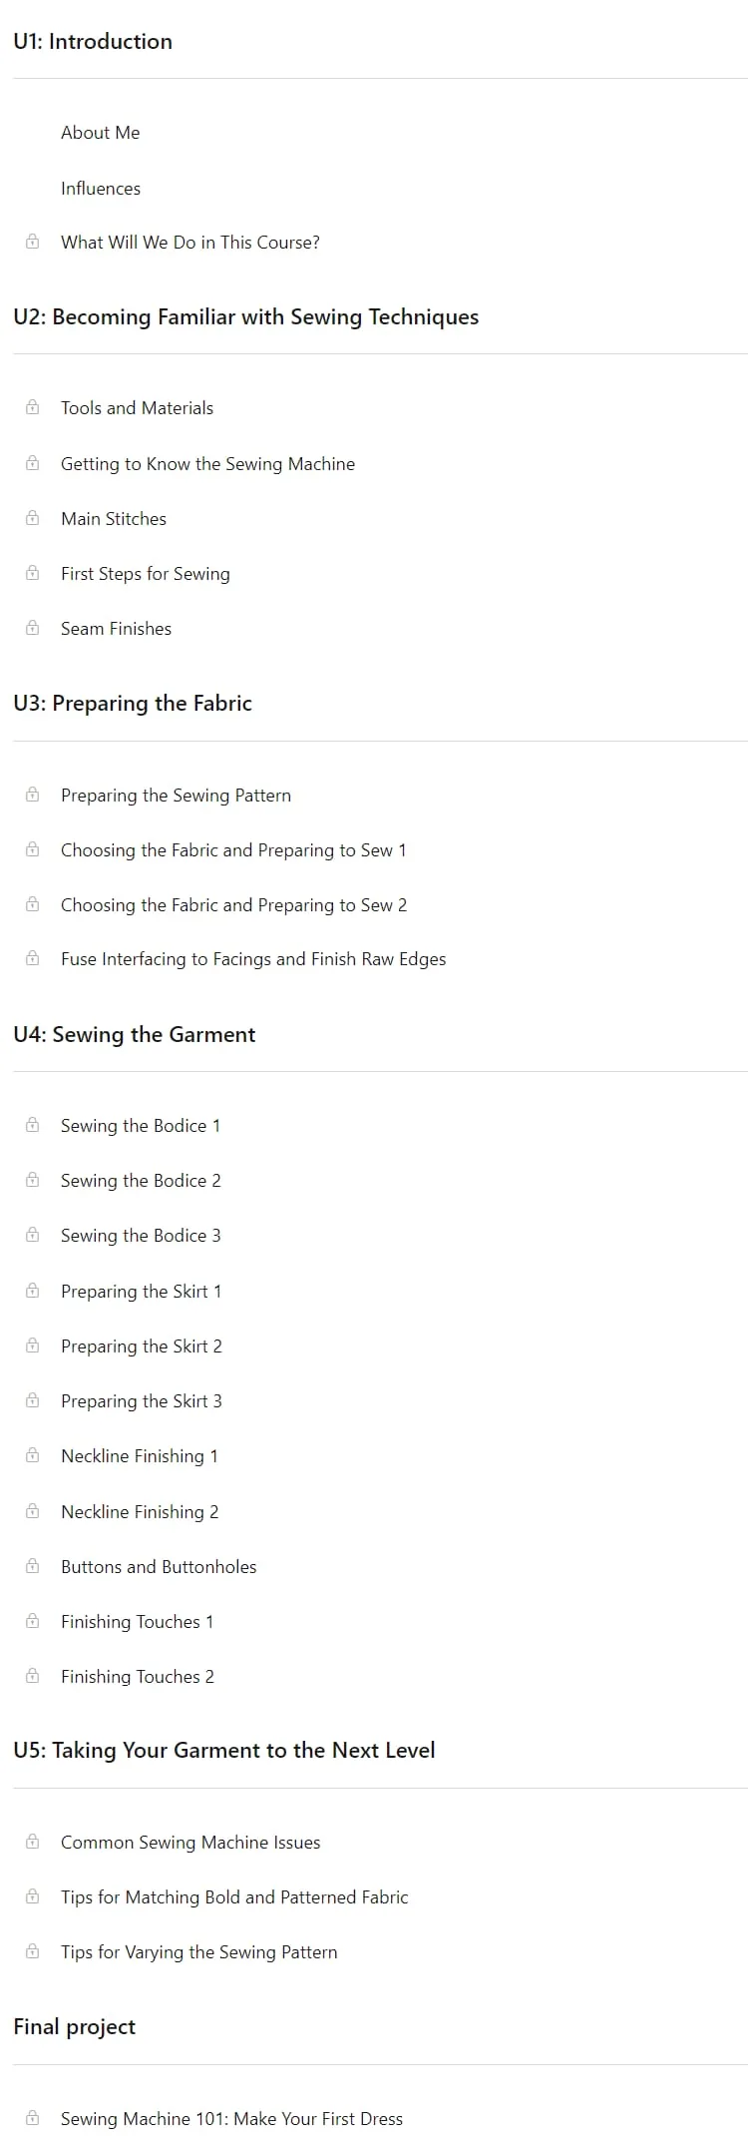Click lock icon beside Tools and Materials
Screen dimensions: 748x2152
pos(32,407)
